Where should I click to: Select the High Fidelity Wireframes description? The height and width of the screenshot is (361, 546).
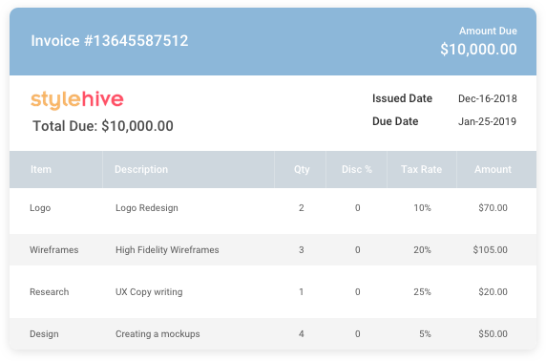tap(167, 250)
